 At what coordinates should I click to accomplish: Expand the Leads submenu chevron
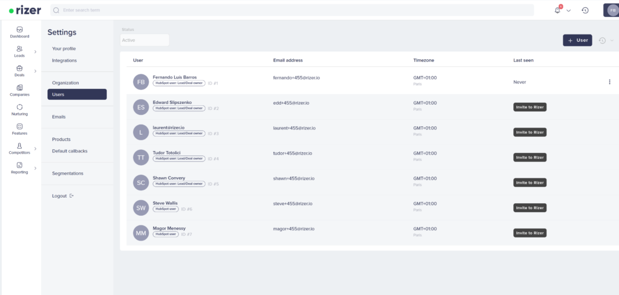[x=36, y=52]
